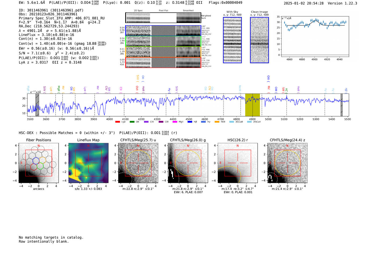Click the Gaussian line-fit plot
This screenshot has height=256, width=376.
pyautogui.click(x=315, y=36)
